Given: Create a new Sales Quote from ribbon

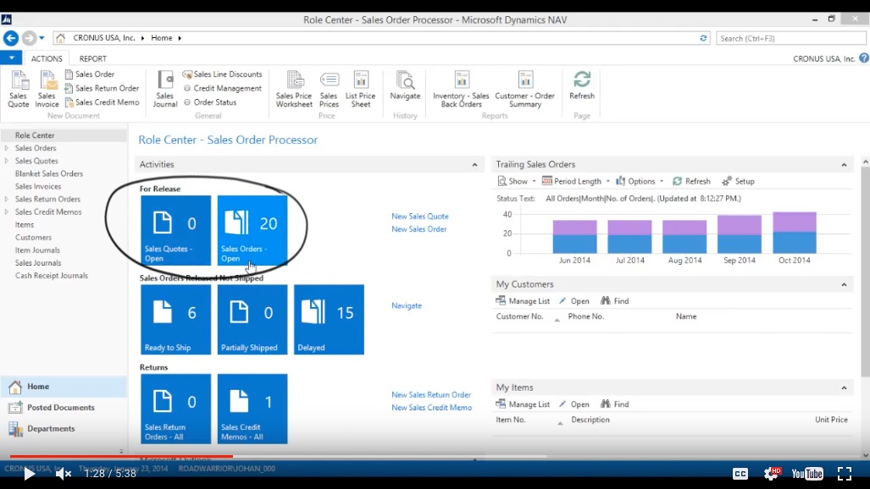Looking at the screenshot, I should tap(19, 90).
